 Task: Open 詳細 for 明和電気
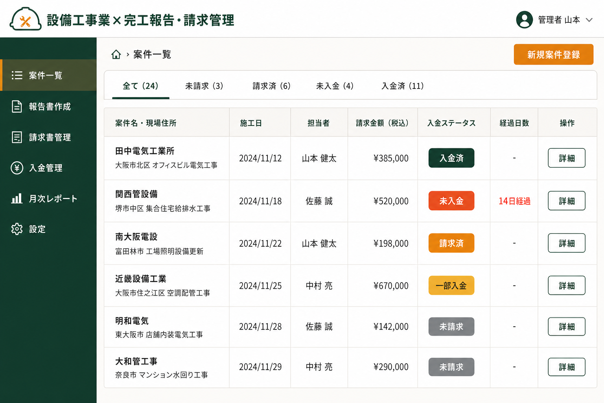(x=567, y=327)
